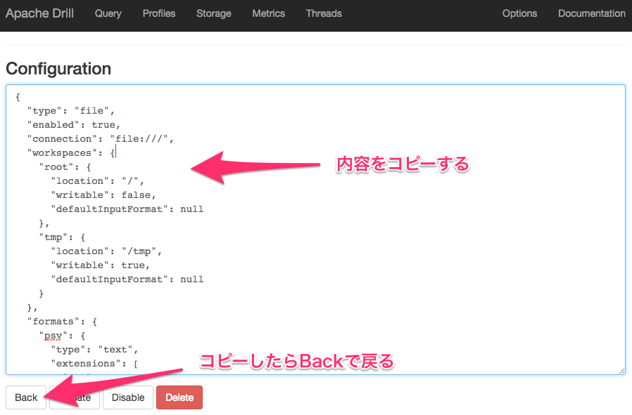Open the Query menu item
Viewport: 632px width, 415px height.
[x=108, y=13]
